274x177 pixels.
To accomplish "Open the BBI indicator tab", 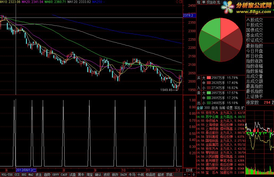I will tap(24, 175).
